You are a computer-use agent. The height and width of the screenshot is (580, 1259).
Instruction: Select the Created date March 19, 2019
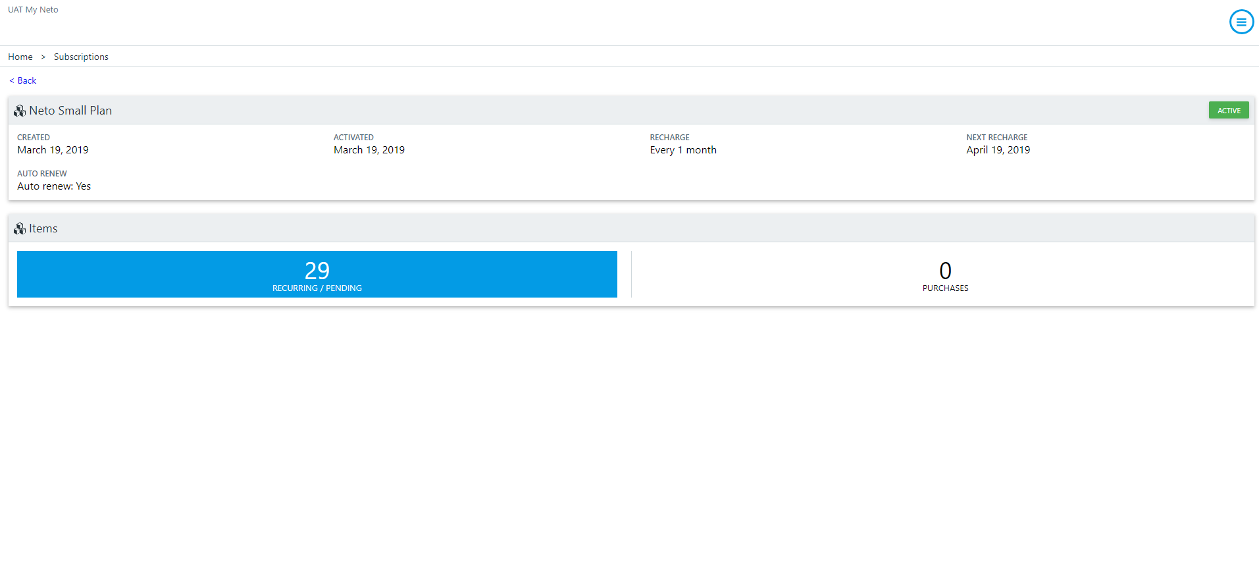[53, 150]
